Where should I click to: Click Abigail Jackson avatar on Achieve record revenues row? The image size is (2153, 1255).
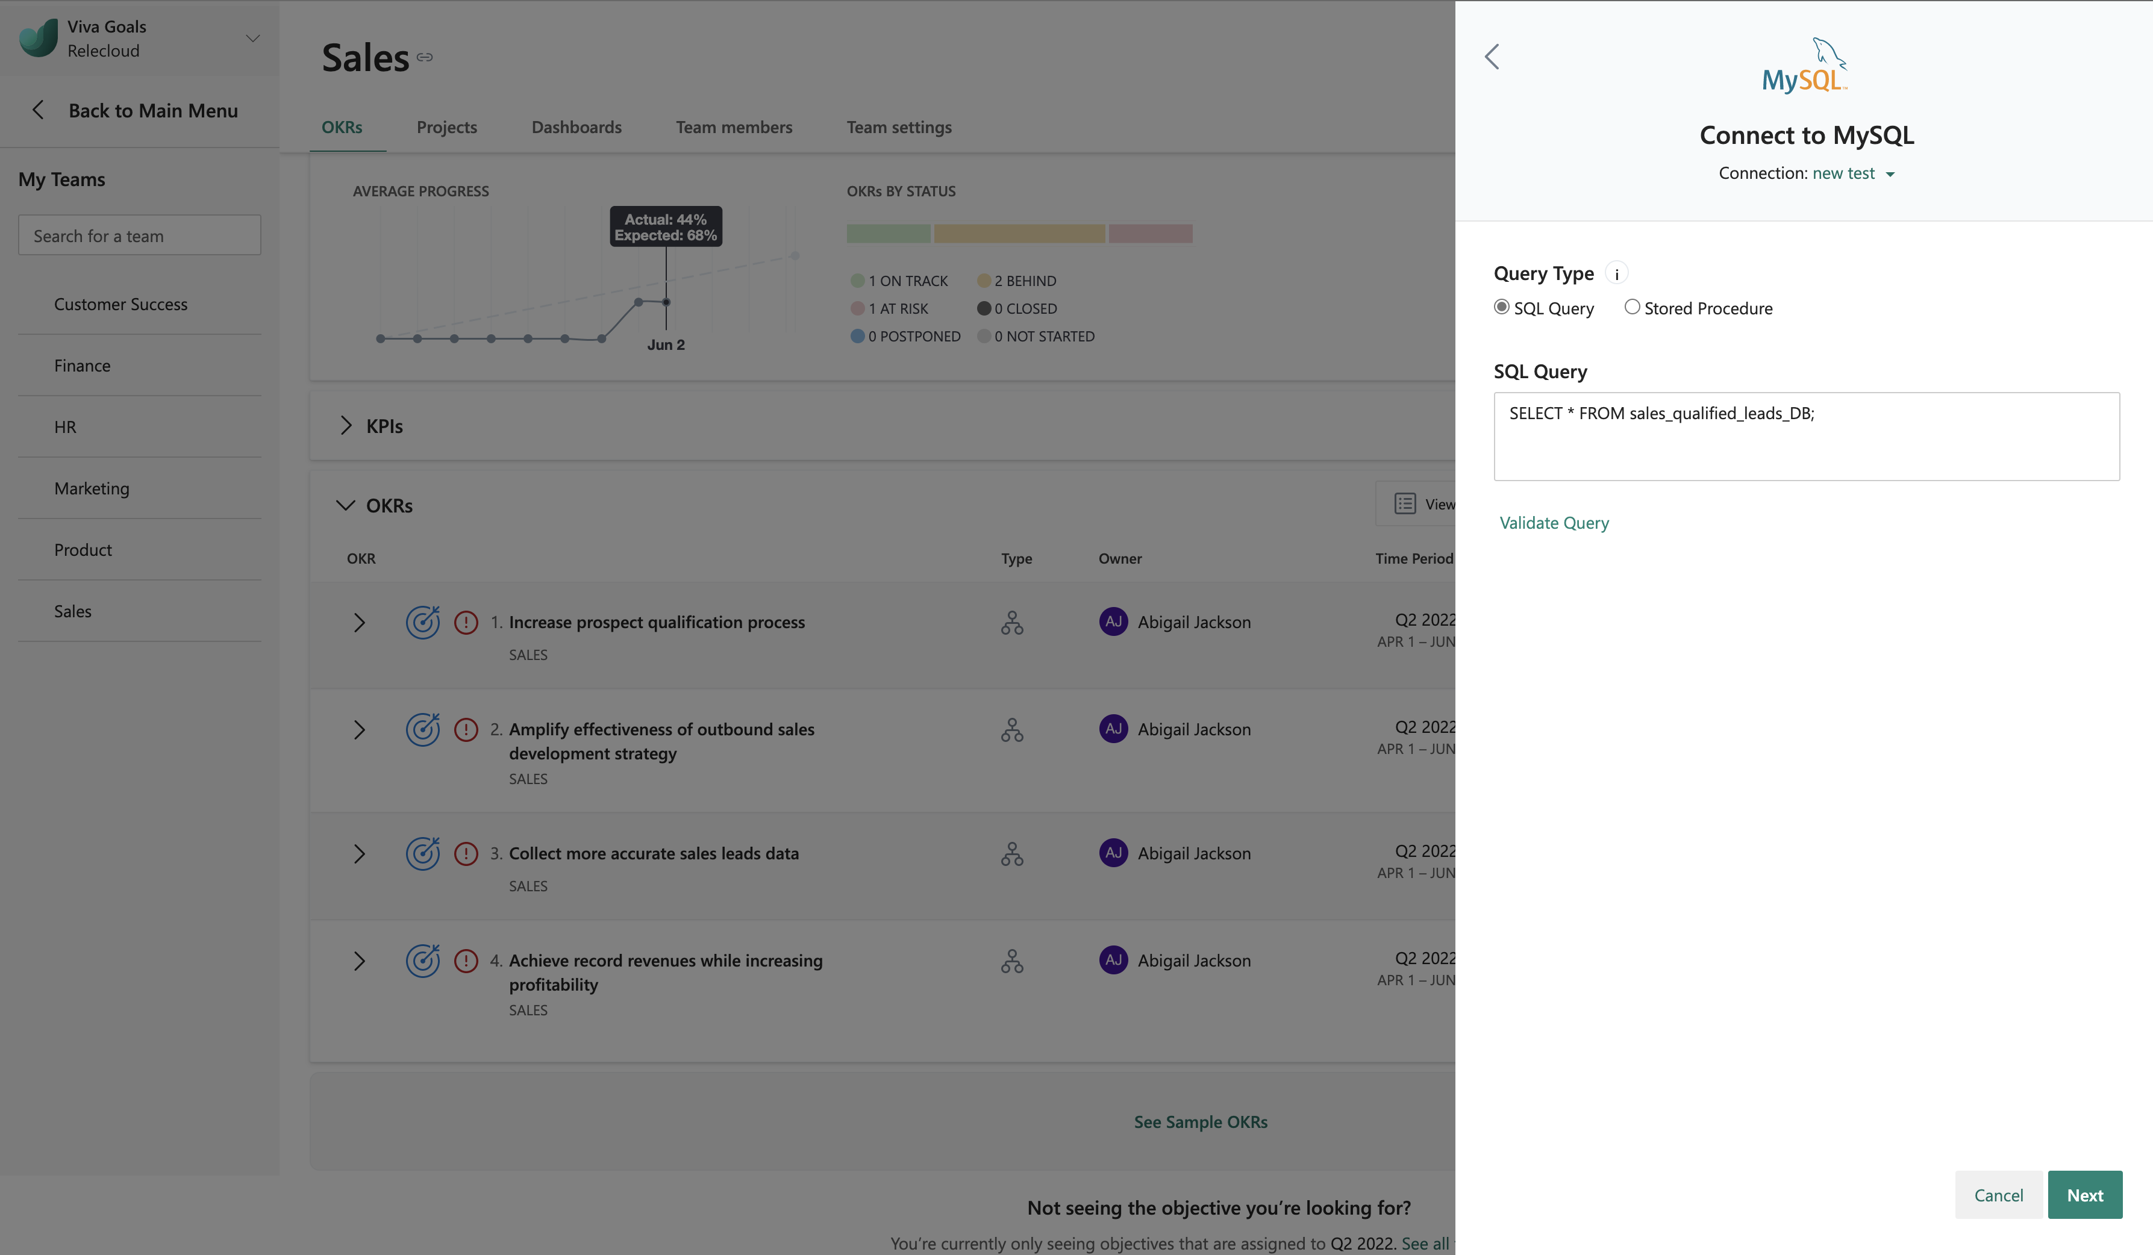(x=1113, y=959)
